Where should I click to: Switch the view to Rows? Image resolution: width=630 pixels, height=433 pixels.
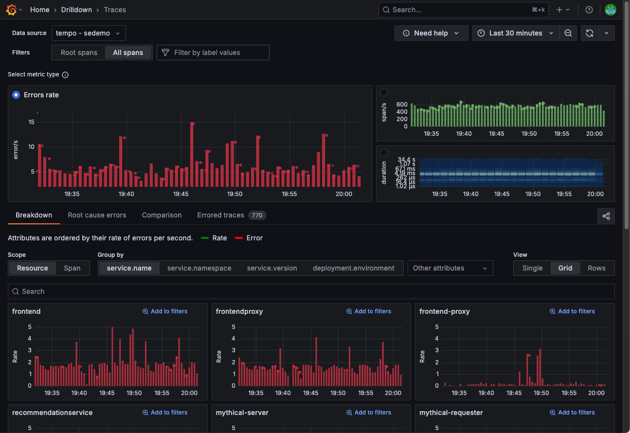pyautogui.click(x=596, y=268)
